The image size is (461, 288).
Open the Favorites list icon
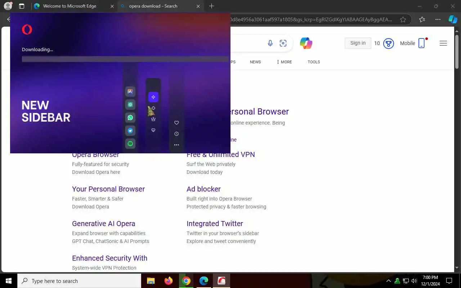coord(422,19)
